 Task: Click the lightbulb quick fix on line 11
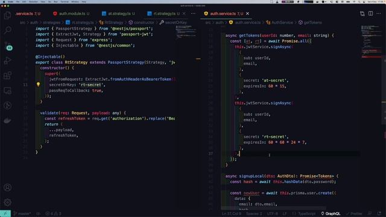coord(38,84)
